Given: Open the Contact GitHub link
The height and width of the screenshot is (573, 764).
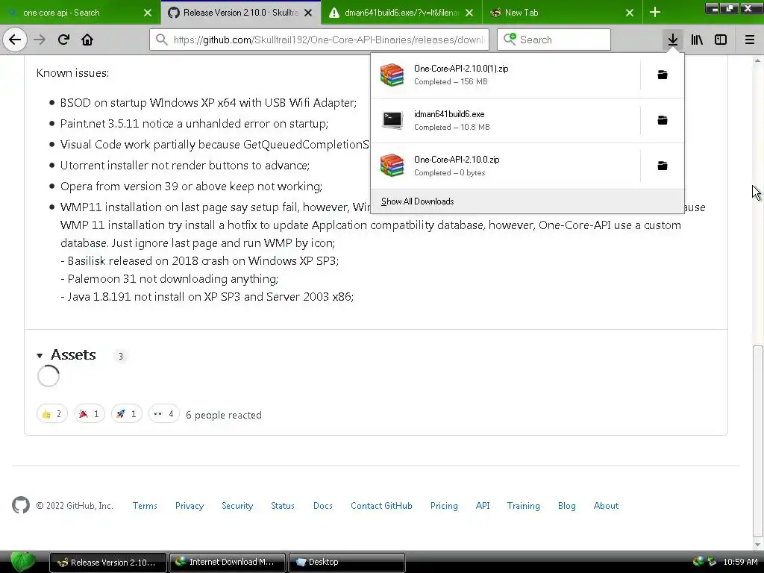Looking at the screenshot, I should pos(381,506).
